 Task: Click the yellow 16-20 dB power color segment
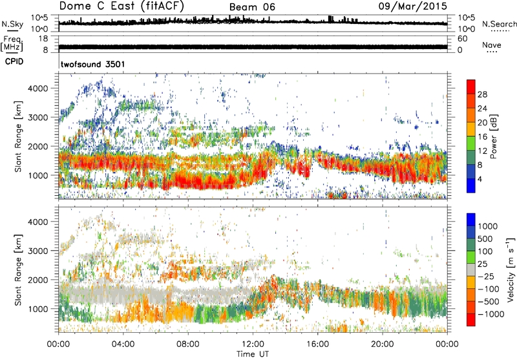(471, 129)
